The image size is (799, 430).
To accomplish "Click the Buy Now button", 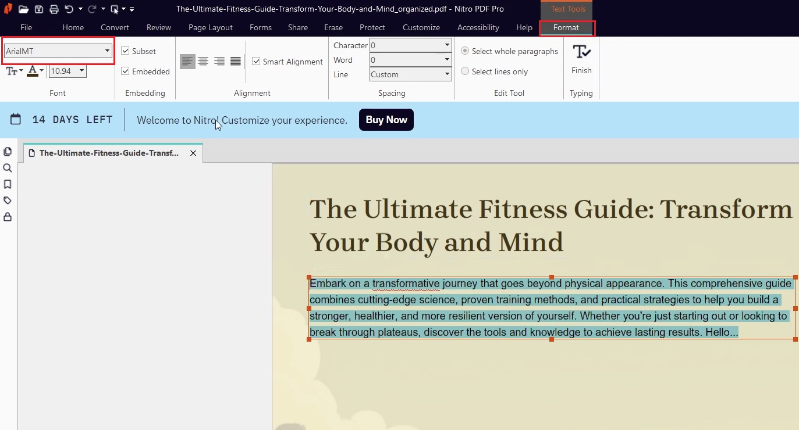I will click(386, 120).
